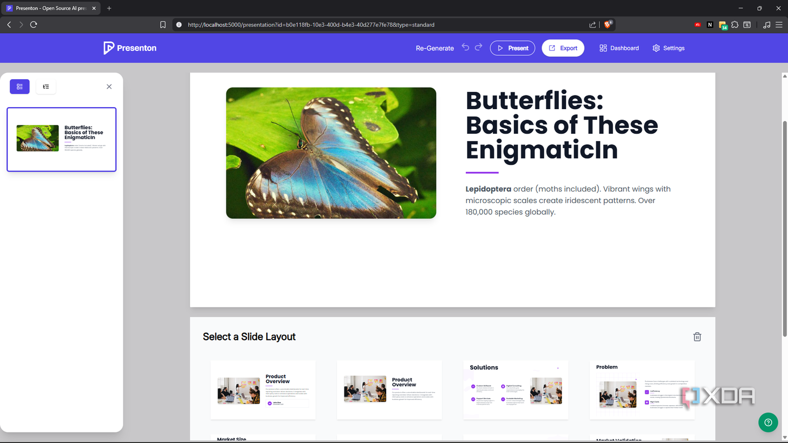Viewport: 788px width, 443px height.
Task: Open Presenton Settings
Action: click(x=668, y=48)
